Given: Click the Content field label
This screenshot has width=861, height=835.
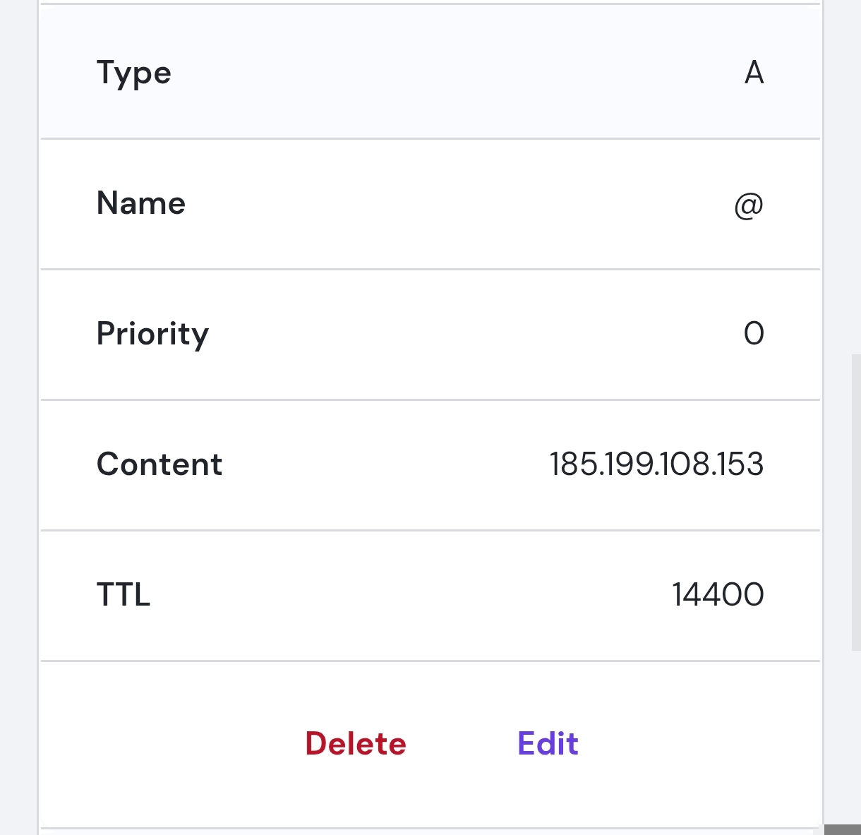Looking at the screenshot, I should 159,464.
